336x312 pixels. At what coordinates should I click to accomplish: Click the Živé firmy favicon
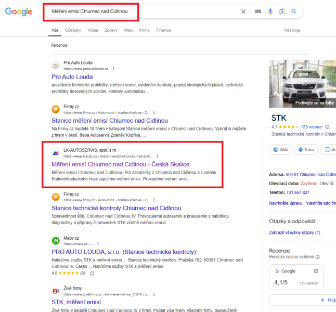tap(56, 291)
